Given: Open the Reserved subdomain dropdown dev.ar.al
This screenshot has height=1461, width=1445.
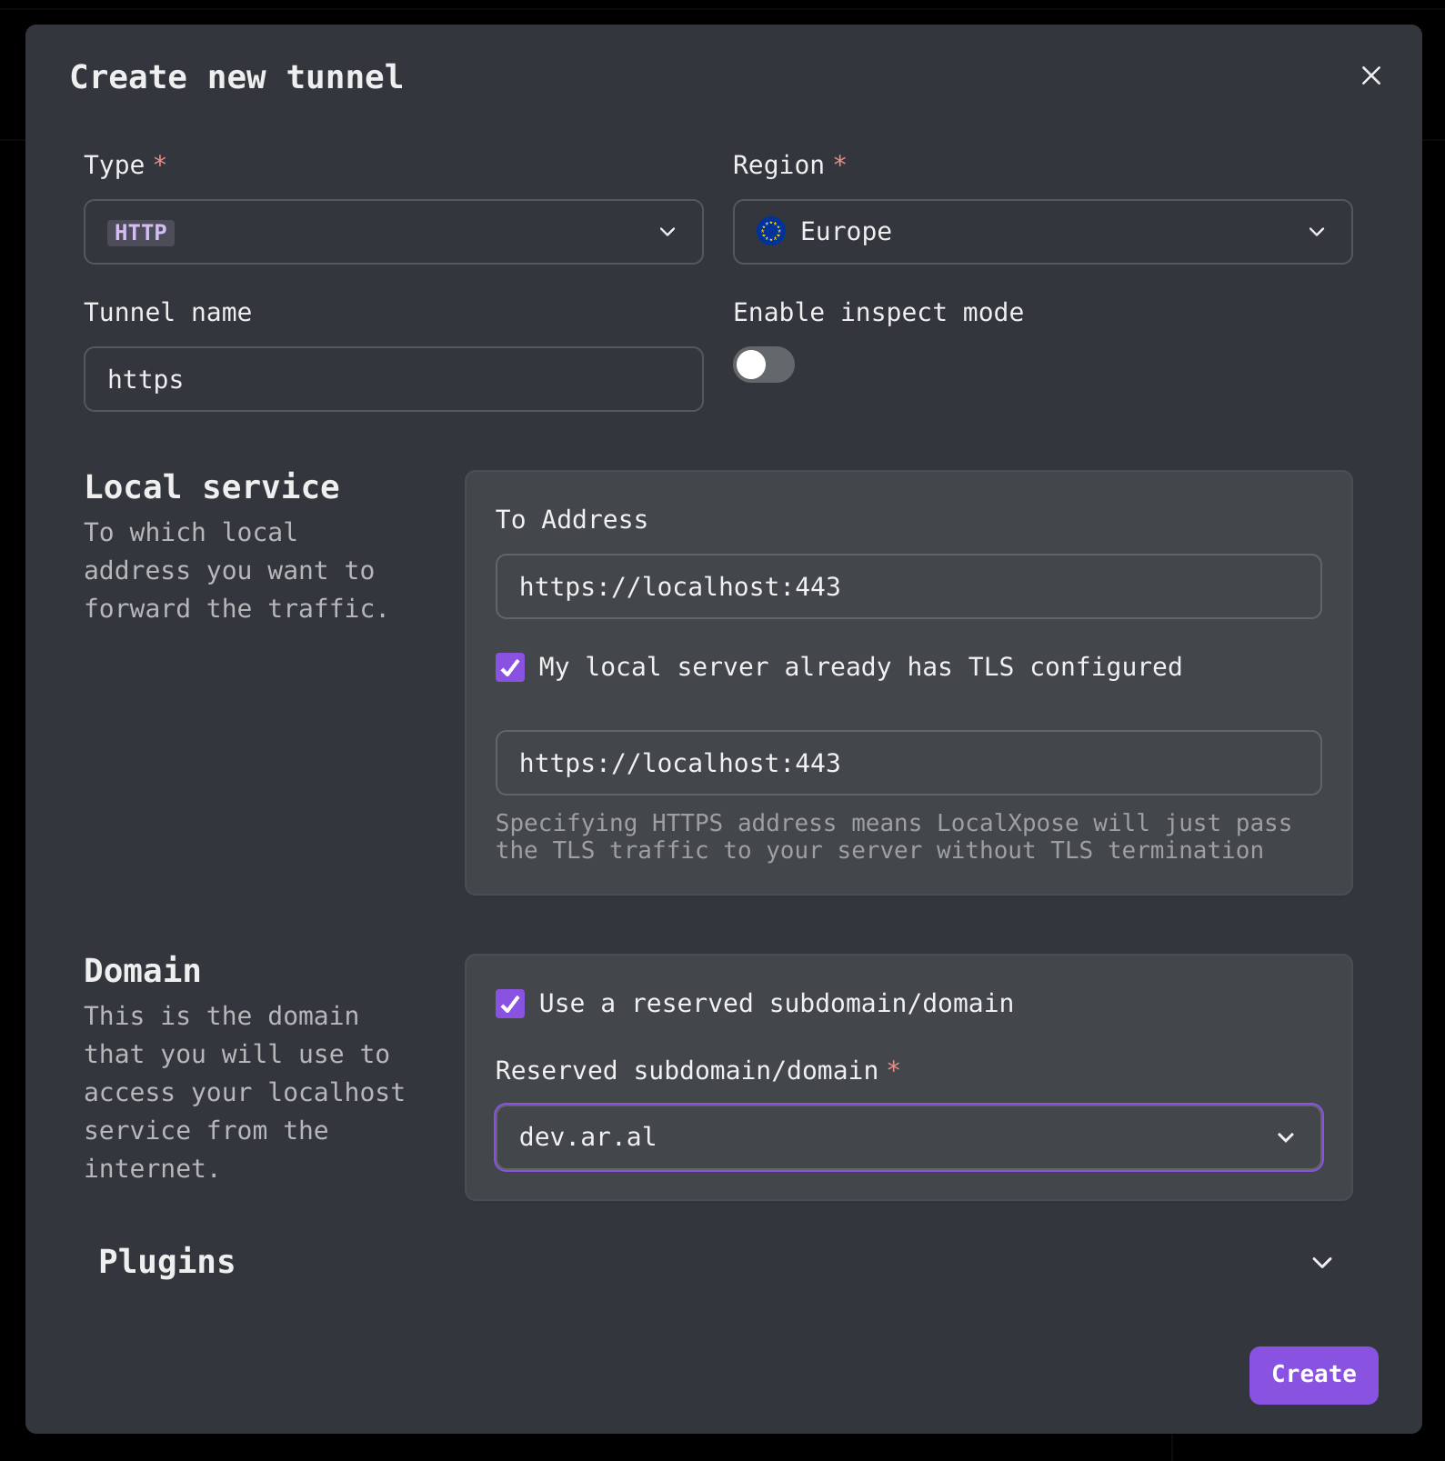Looking at the screenshot, I should (908, 1137).
